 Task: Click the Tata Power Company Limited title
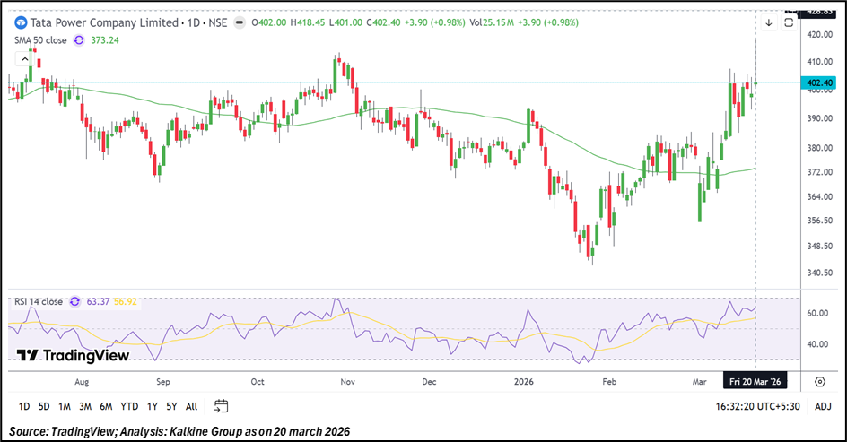coord(104,22)
